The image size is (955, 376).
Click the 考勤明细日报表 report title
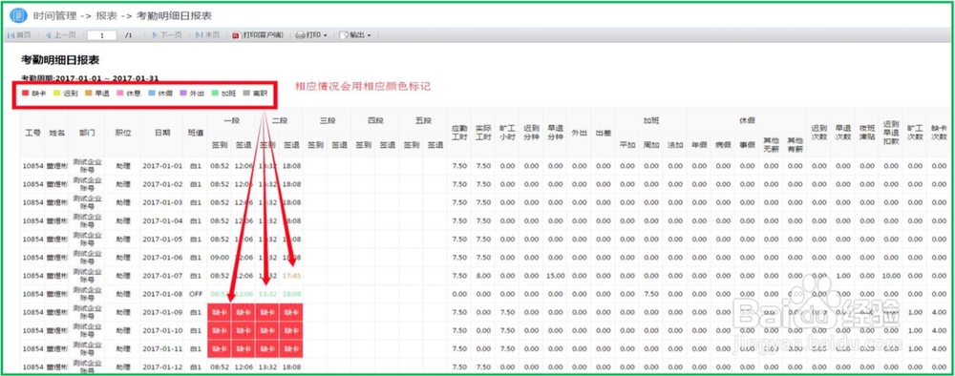59,60
